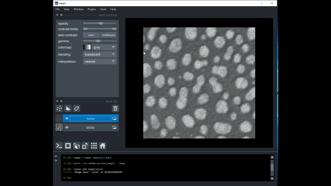Image resolution: width=331 pixels, height=186 pixels.
Task: Open the Tools menu
Action: (103, 9)
